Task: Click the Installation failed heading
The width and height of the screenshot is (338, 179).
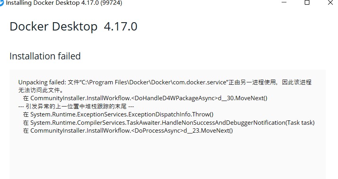Action: [x=45, y=56]
